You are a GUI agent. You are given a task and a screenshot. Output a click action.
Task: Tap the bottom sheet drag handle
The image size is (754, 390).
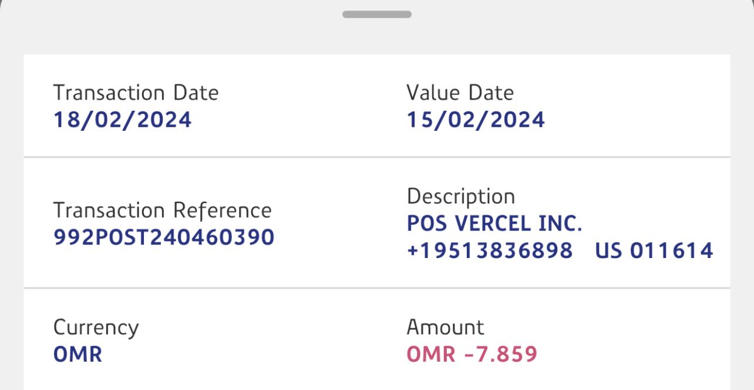coord(376,14)
